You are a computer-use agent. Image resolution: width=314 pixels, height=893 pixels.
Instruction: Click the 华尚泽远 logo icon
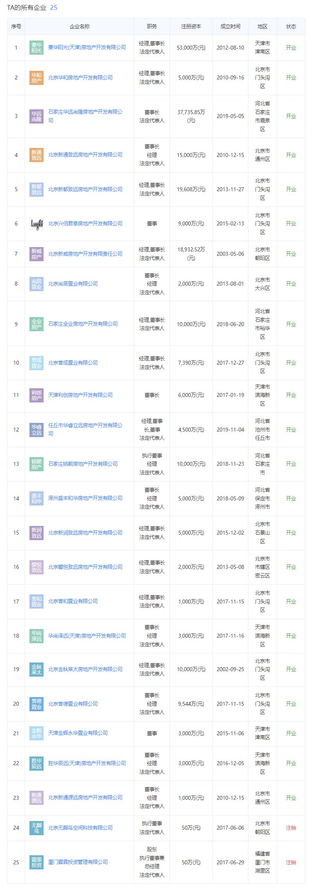click(x=37, y=636)
